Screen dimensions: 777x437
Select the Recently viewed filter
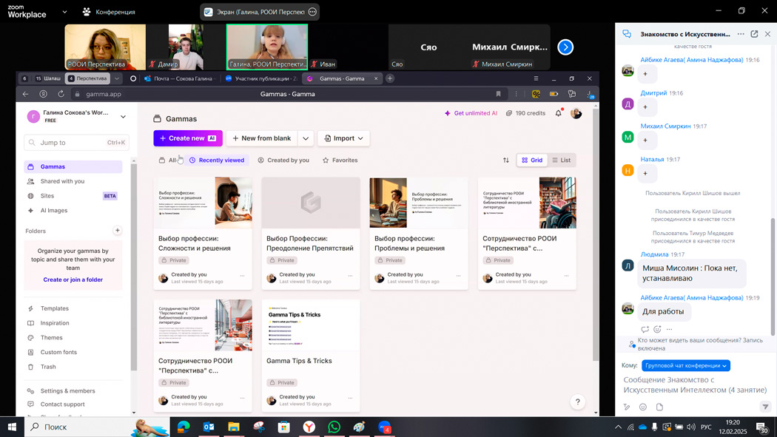click(217, 160)
